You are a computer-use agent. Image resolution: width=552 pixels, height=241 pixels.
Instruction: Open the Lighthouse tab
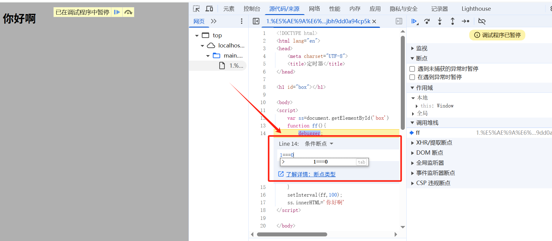(x=476, y=9)
